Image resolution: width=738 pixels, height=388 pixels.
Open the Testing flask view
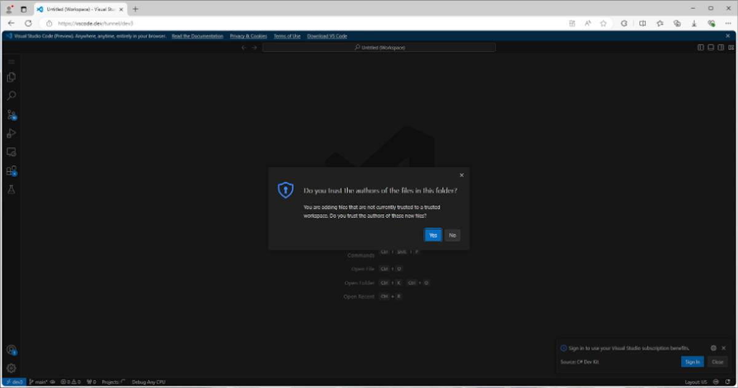pos(11,189)
